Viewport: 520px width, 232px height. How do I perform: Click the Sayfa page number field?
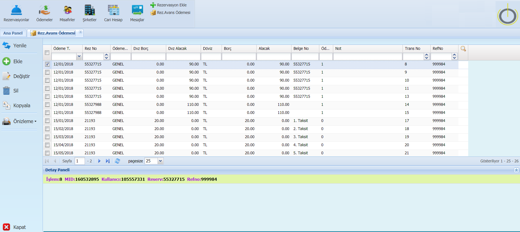point(80,161)
